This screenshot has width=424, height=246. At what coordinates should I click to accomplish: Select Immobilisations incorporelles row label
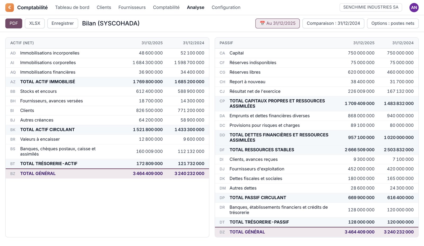50,53
